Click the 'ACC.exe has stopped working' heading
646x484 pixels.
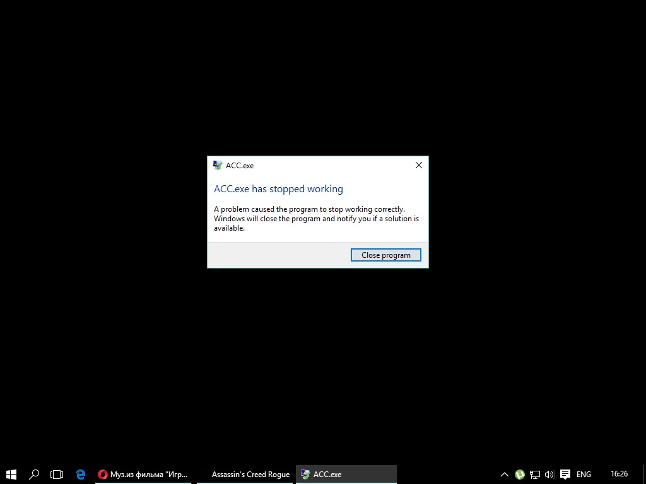click(278, 189)
